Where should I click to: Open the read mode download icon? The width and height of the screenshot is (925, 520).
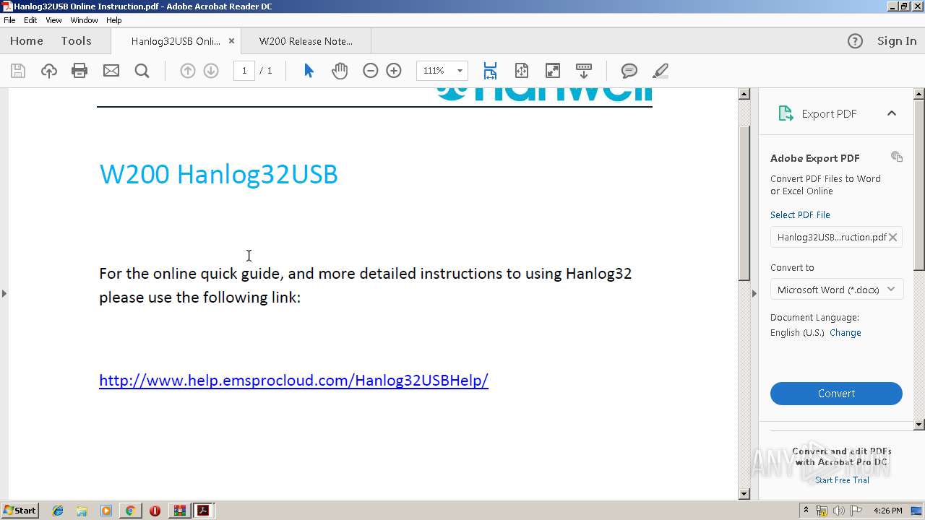click(x=584, y=71)
